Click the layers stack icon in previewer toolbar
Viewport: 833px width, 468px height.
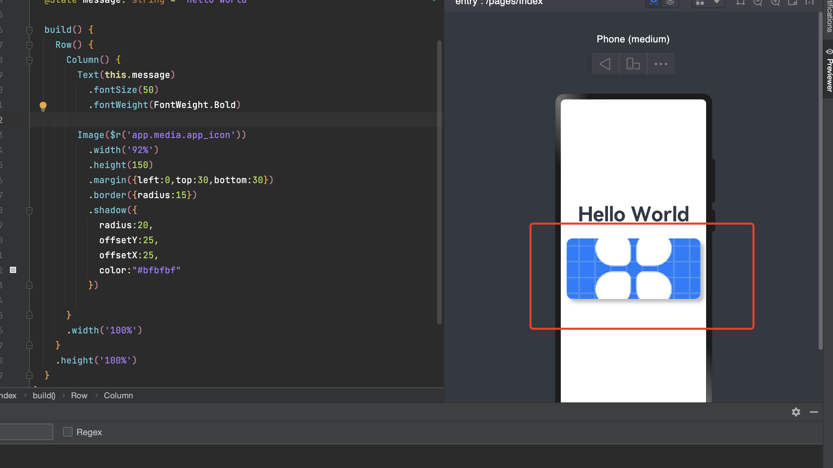(x=670, y=3)
